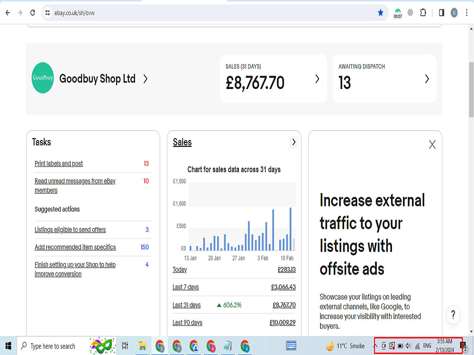Click the £283.13 today amount
The height and width of the screenshot is (355, 474).
tap(287, 270)
